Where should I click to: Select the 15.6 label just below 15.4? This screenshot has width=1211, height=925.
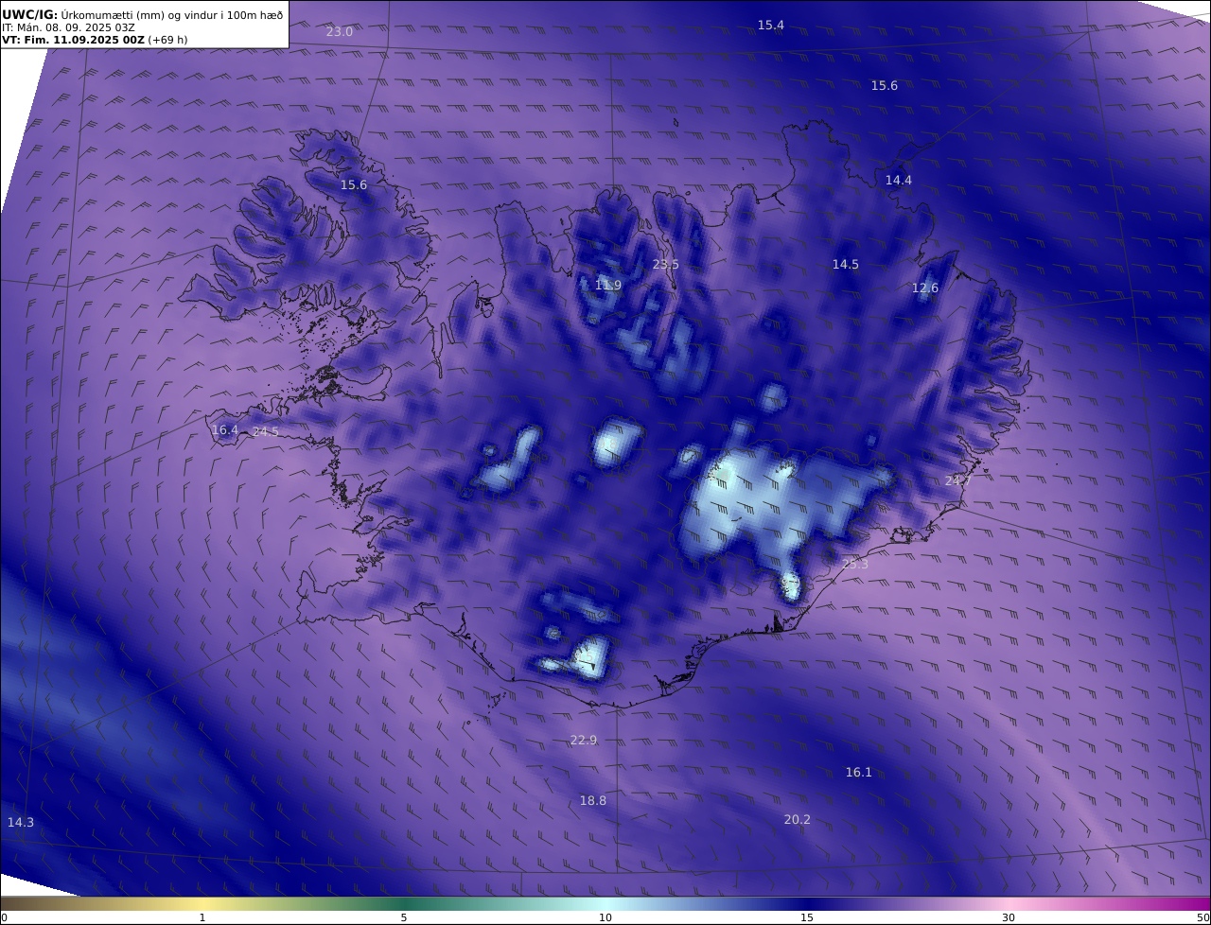885,85
